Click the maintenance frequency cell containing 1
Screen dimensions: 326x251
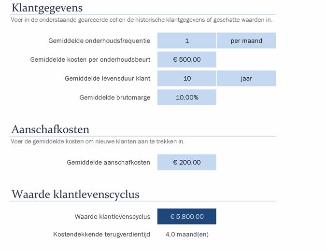click(x=186, y=41)
